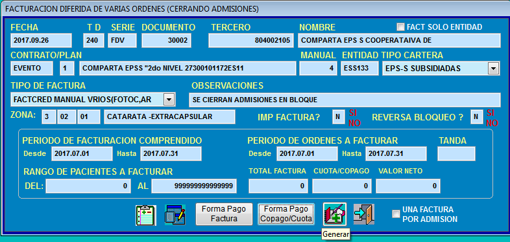Click ordenes period Desde date field
Viewport: 510px width, 242px height.
[x=307, y=153]
